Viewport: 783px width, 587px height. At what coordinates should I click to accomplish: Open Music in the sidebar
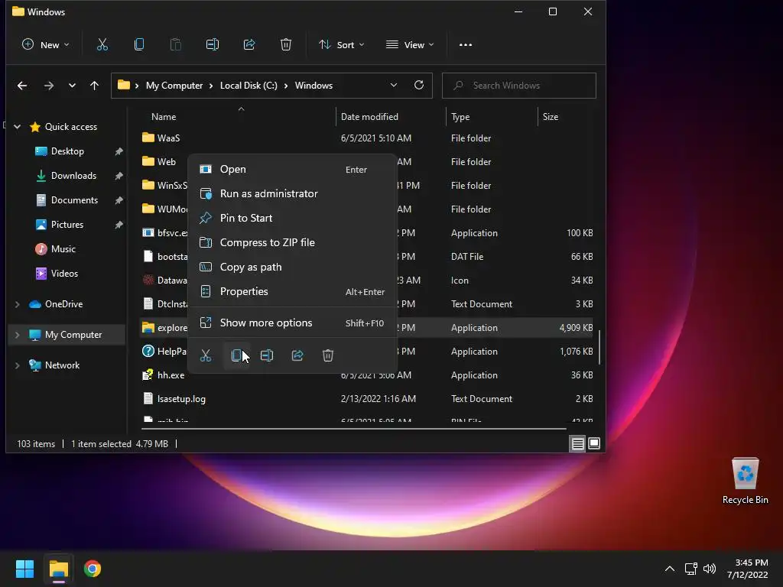[x=63, y=249]
